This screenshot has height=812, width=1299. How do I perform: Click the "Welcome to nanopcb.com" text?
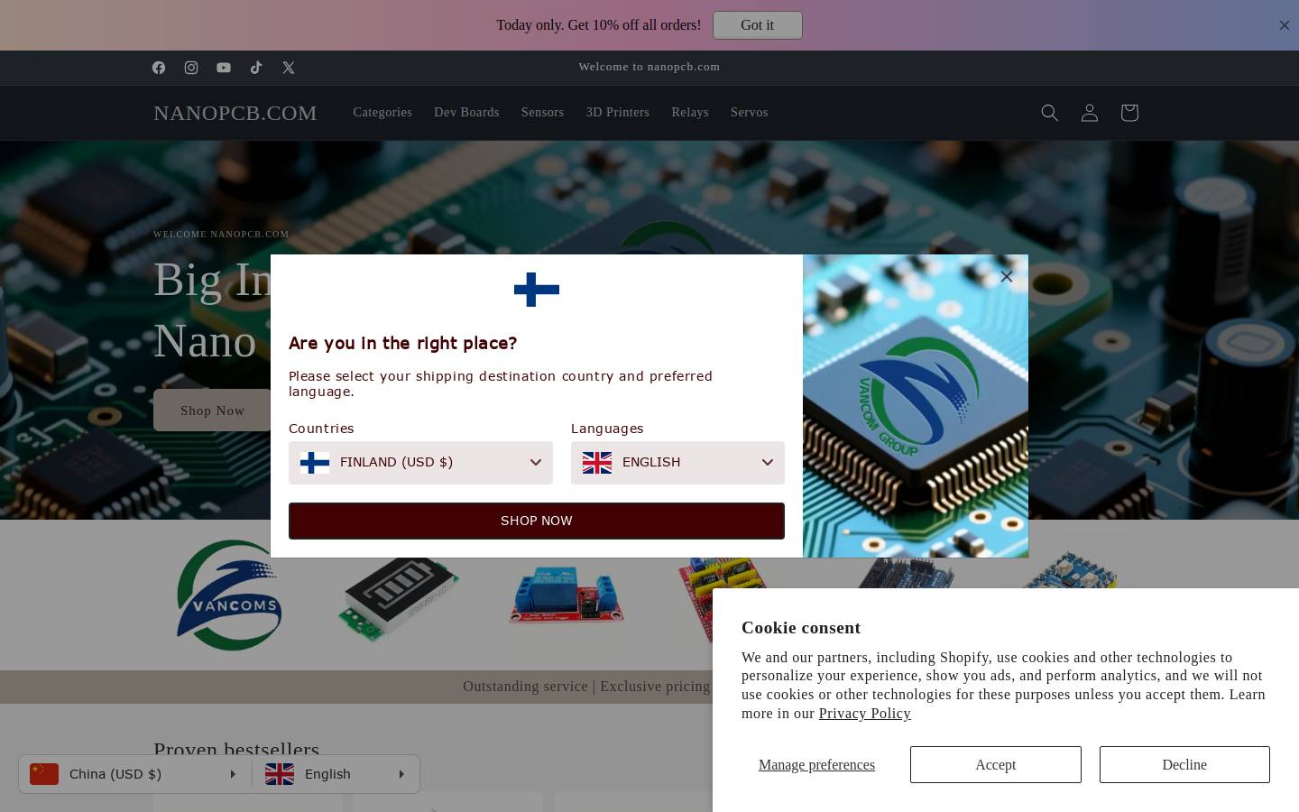point(649,67)
